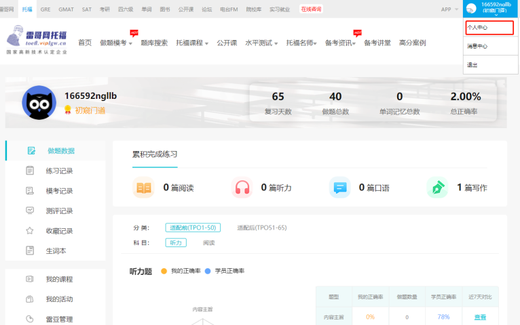Click the red listening headphones icon
This screenshot has width=520, height=325.
coord(242,188)
